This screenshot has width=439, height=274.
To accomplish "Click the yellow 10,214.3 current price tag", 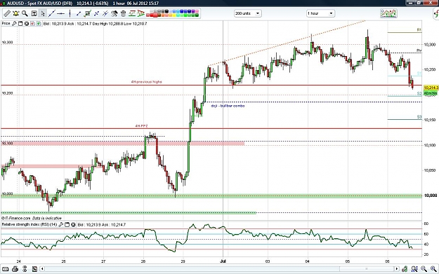I will (x=431, y=88).
